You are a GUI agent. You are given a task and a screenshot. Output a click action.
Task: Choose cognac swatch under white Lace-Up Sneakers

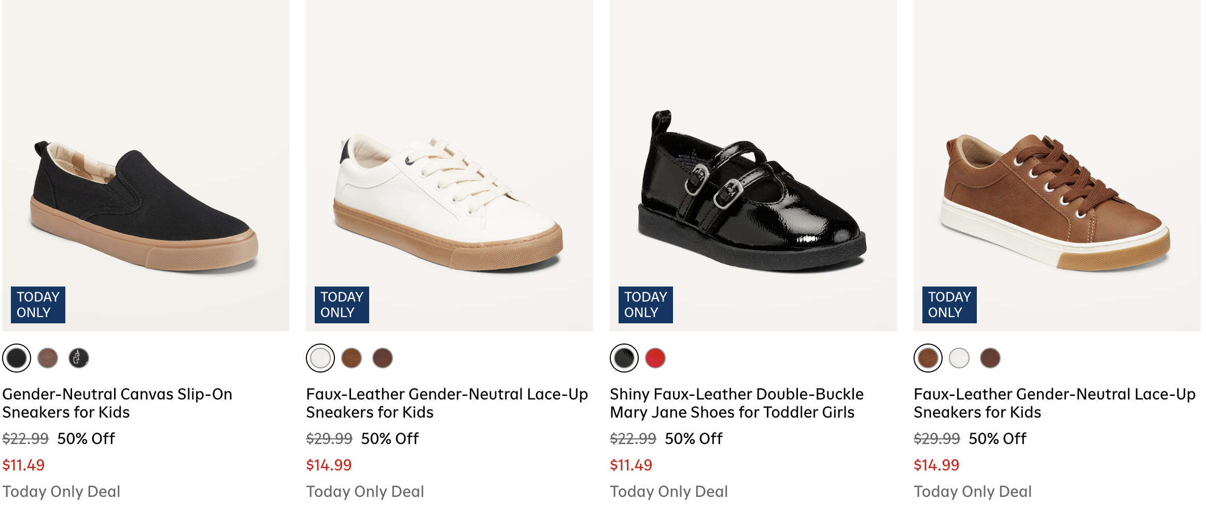[352, 358]
